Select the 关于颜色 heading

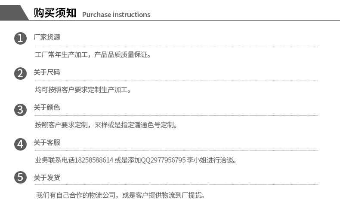click(47, 108)
